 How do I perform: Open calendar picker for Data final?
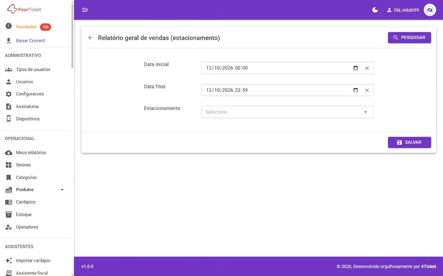click(x=356, y=90)
